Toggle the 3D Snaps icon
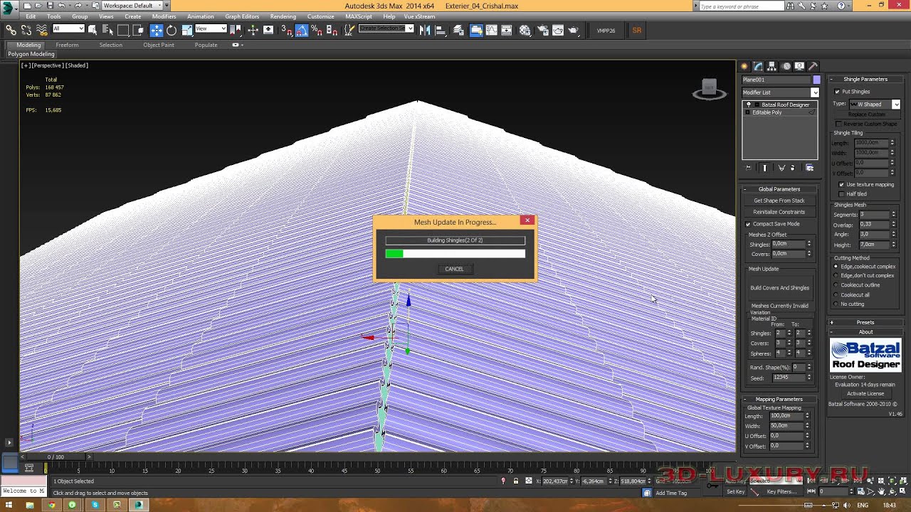This screenshot has width=911, height=512. tap(286, 31)
